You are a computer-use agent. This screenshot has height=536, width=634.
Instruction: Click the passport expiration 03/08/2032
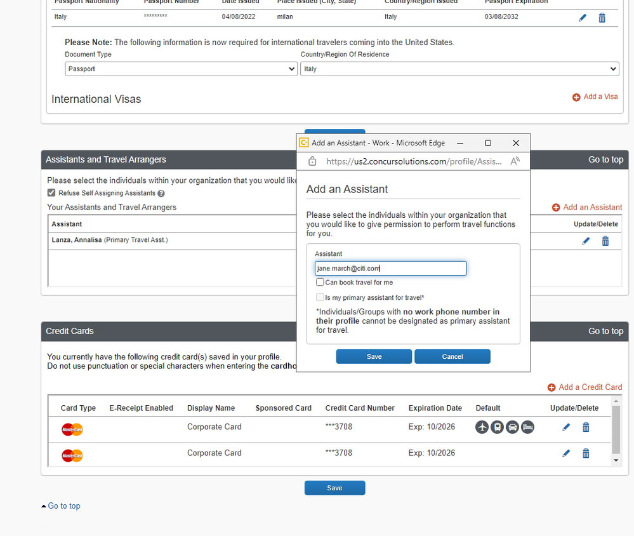click(501, 17)
